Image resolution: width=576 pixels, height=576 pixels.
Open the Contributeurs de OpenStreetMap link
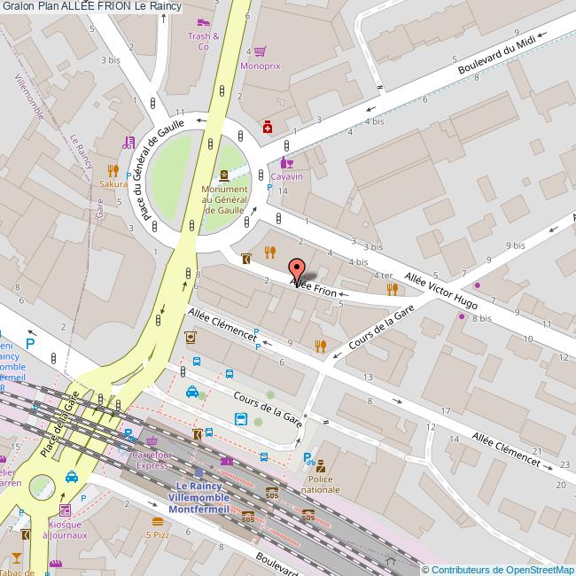[x=502, y=569]
